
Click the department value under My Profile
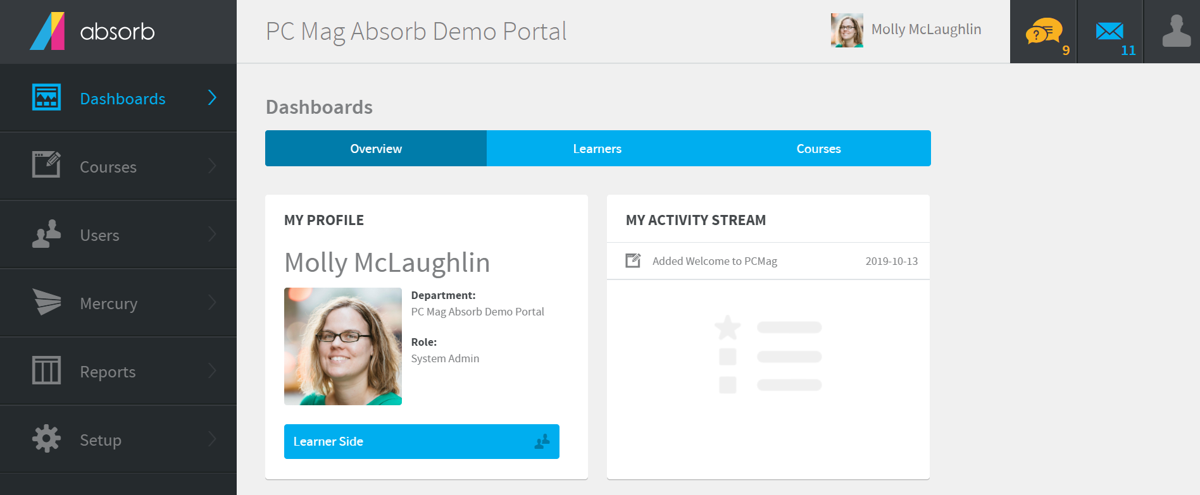point(477,312)
